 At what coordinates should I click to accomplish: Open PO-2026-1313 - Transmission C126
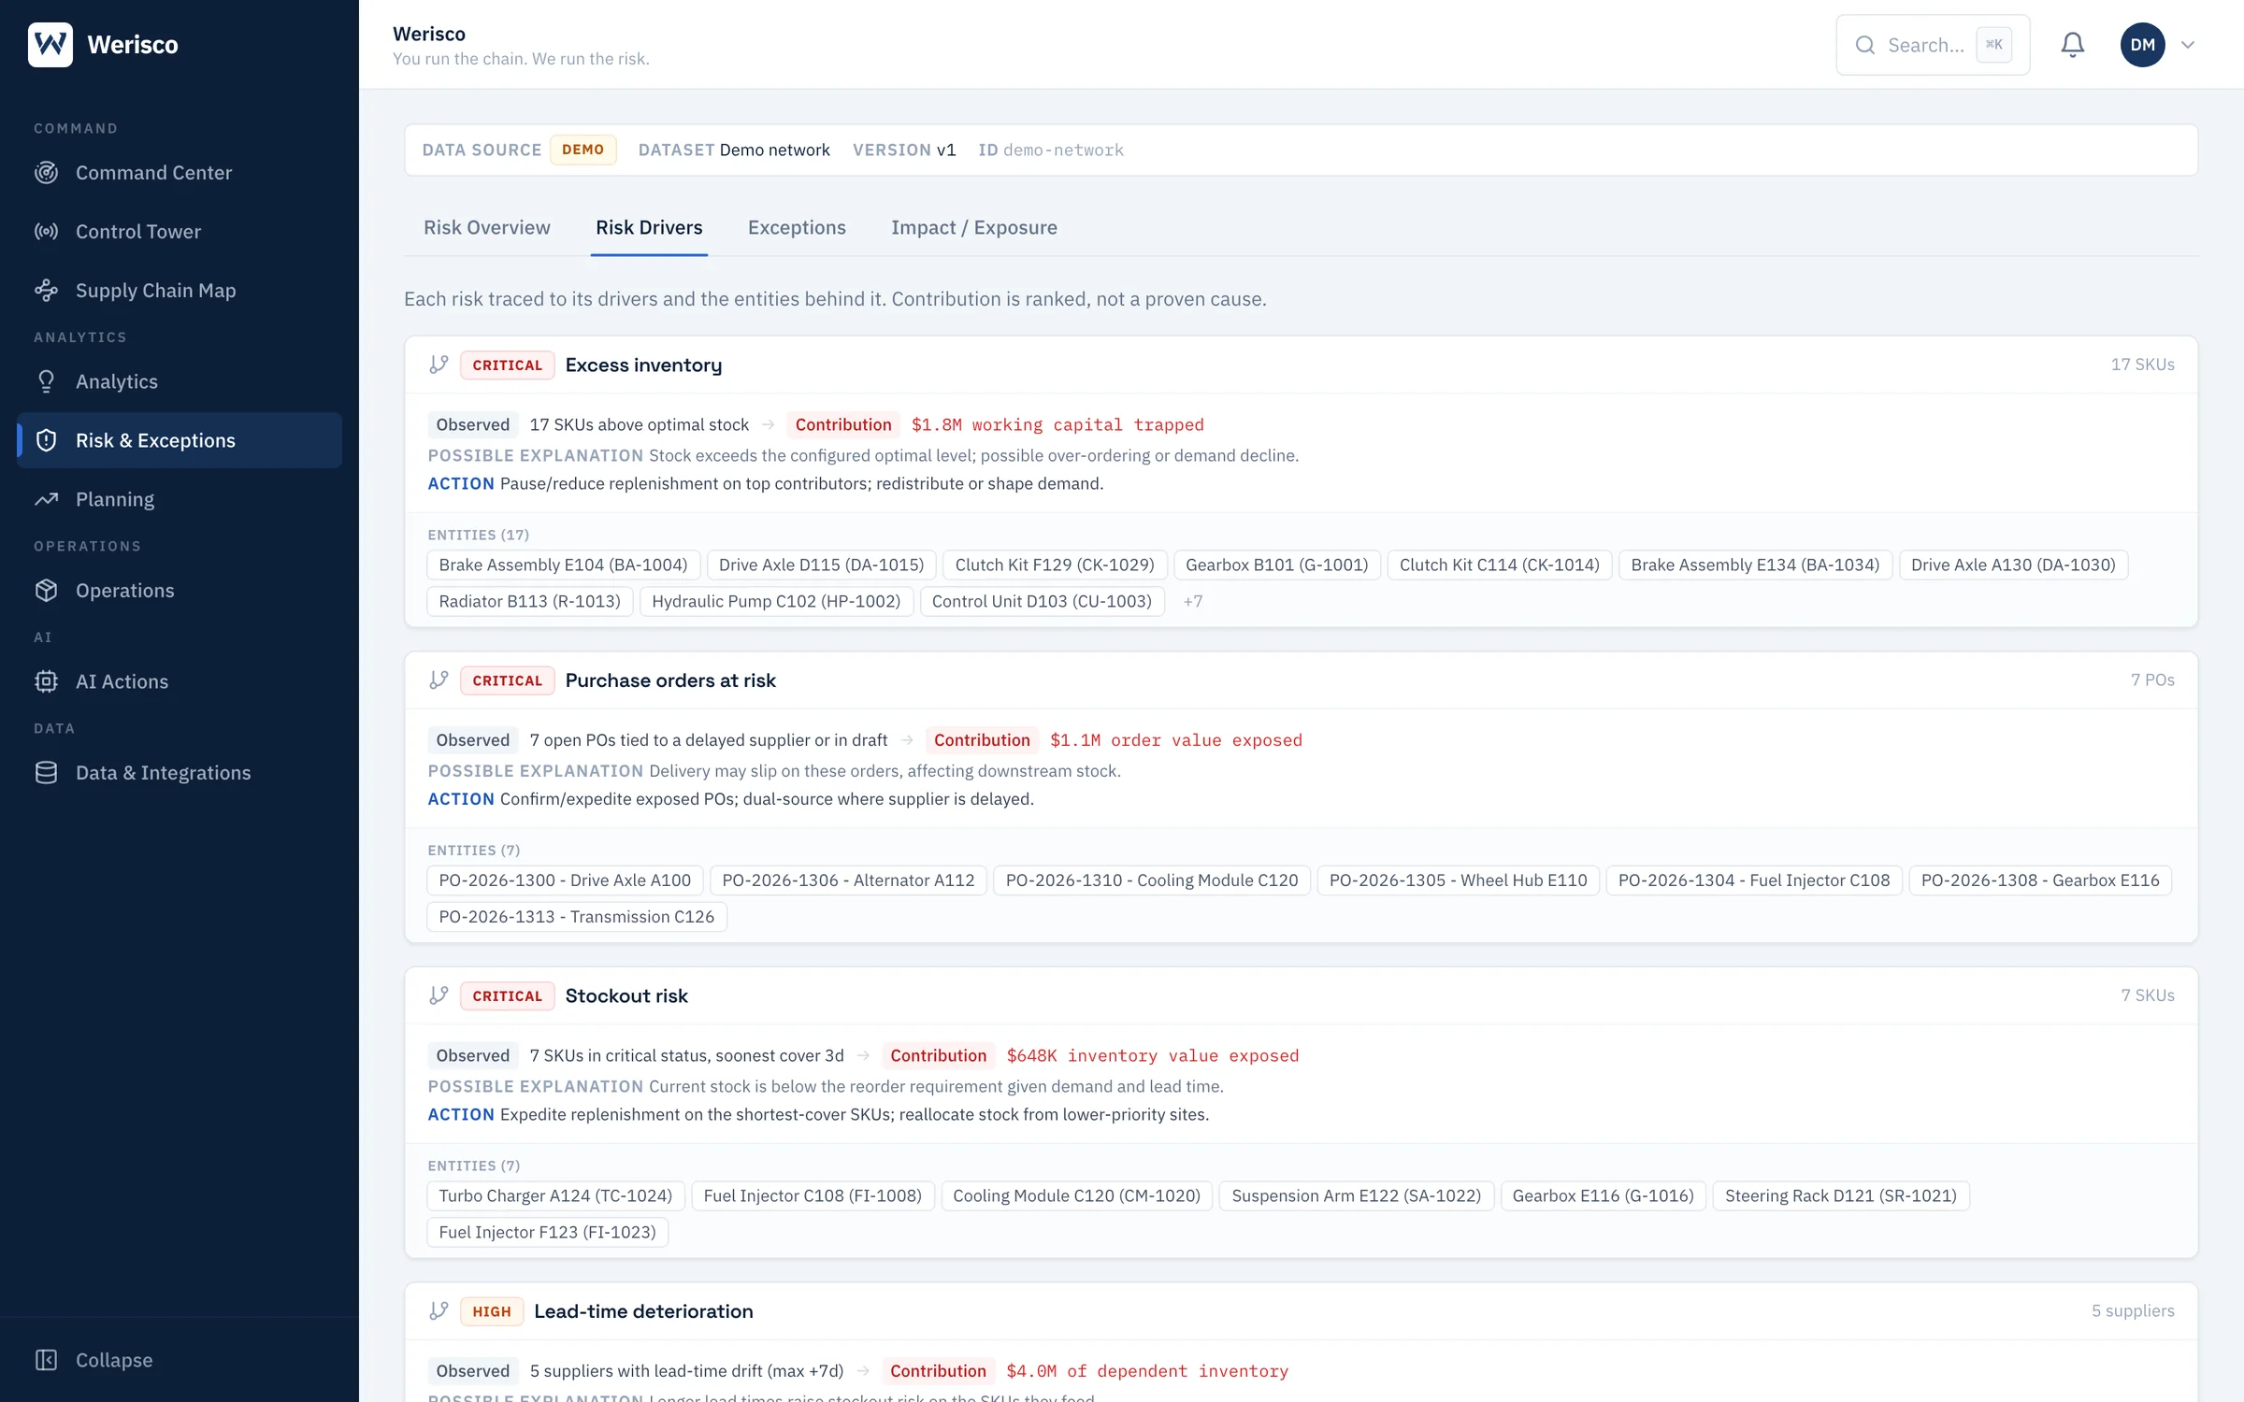pos(577,917)
